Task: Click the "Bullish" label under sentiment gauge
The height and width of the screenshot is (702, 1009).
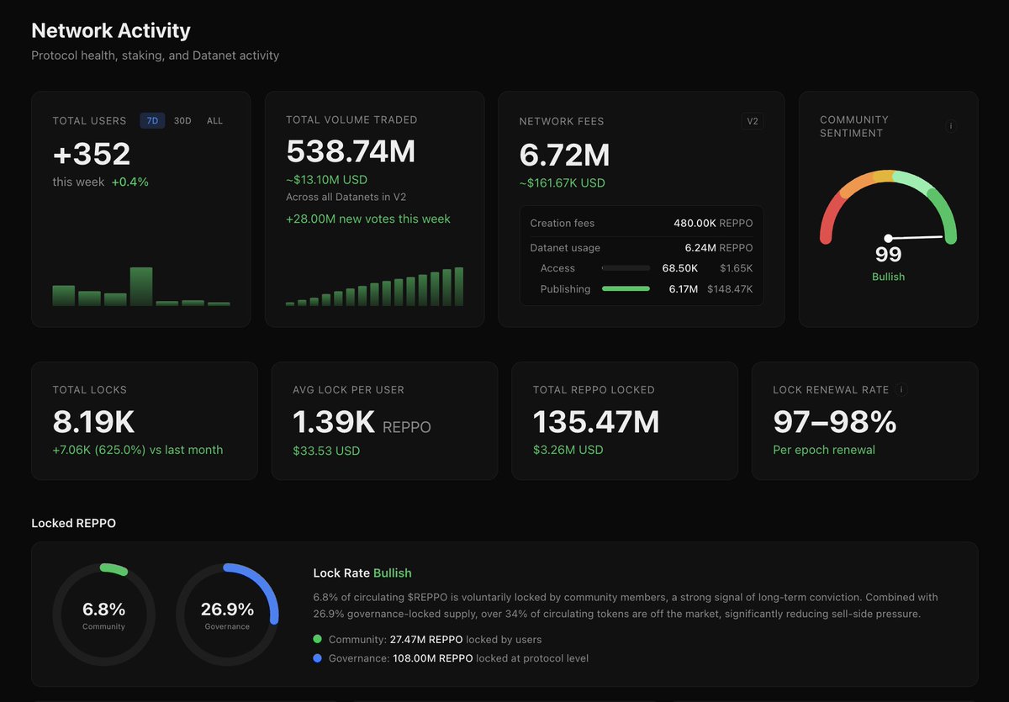Action: 888,277
